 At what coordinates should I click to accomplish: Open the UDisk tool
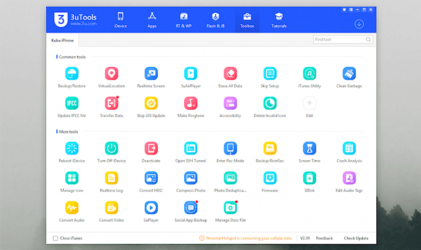coord(309,178)
